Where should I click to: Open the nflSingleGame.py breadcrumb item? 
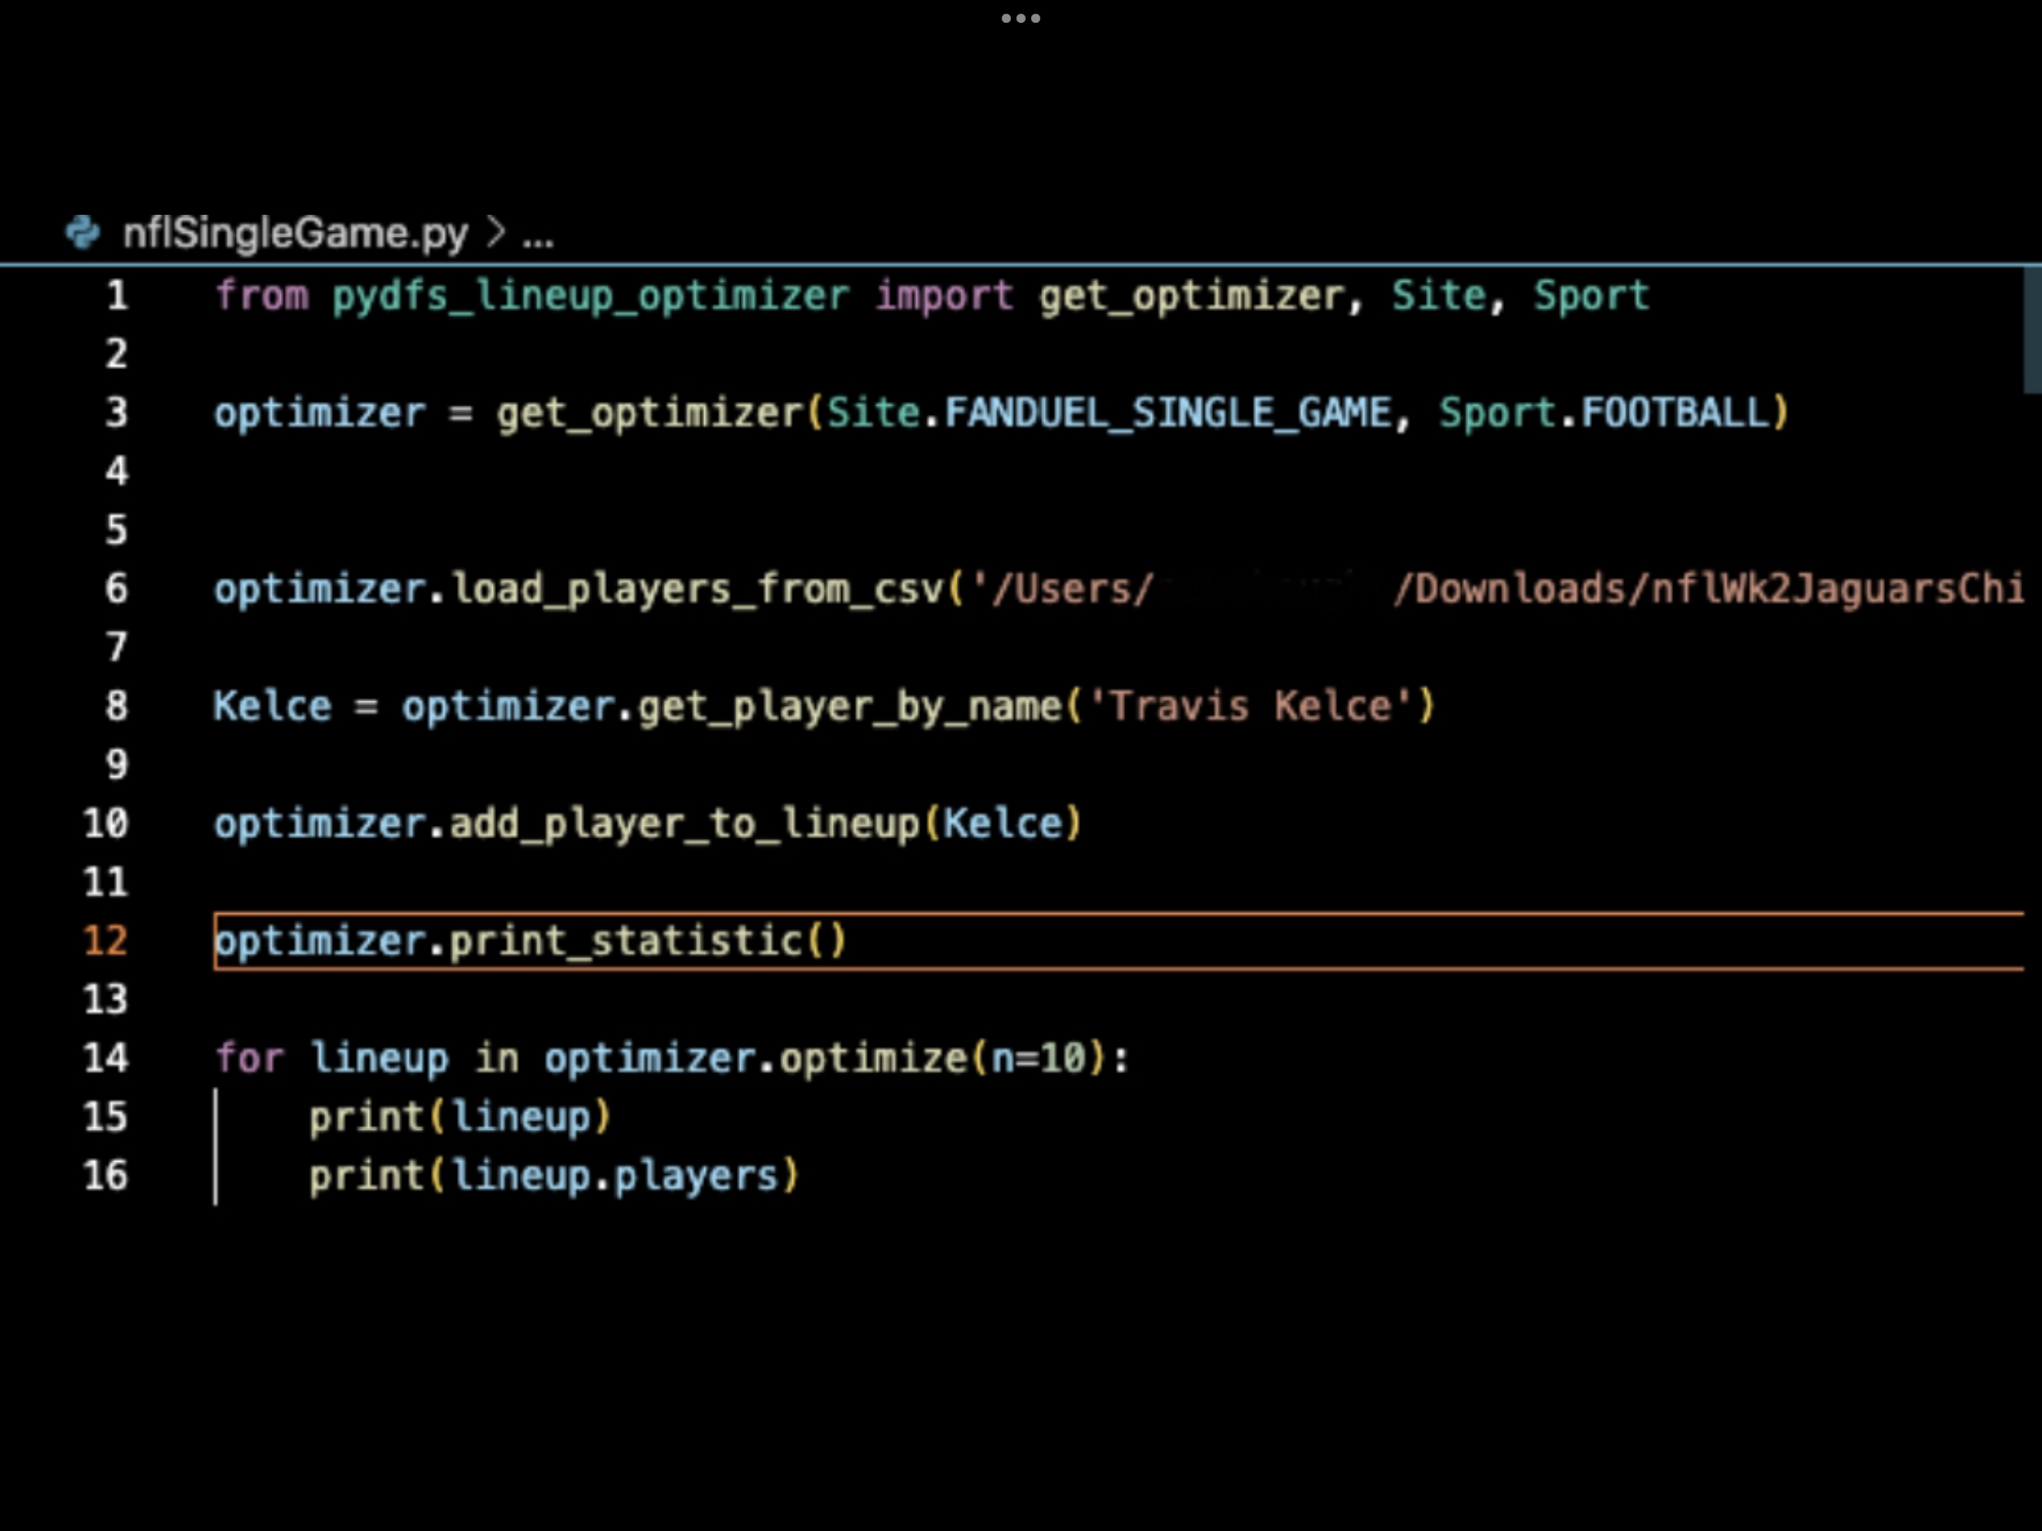(x=295, y=233)
